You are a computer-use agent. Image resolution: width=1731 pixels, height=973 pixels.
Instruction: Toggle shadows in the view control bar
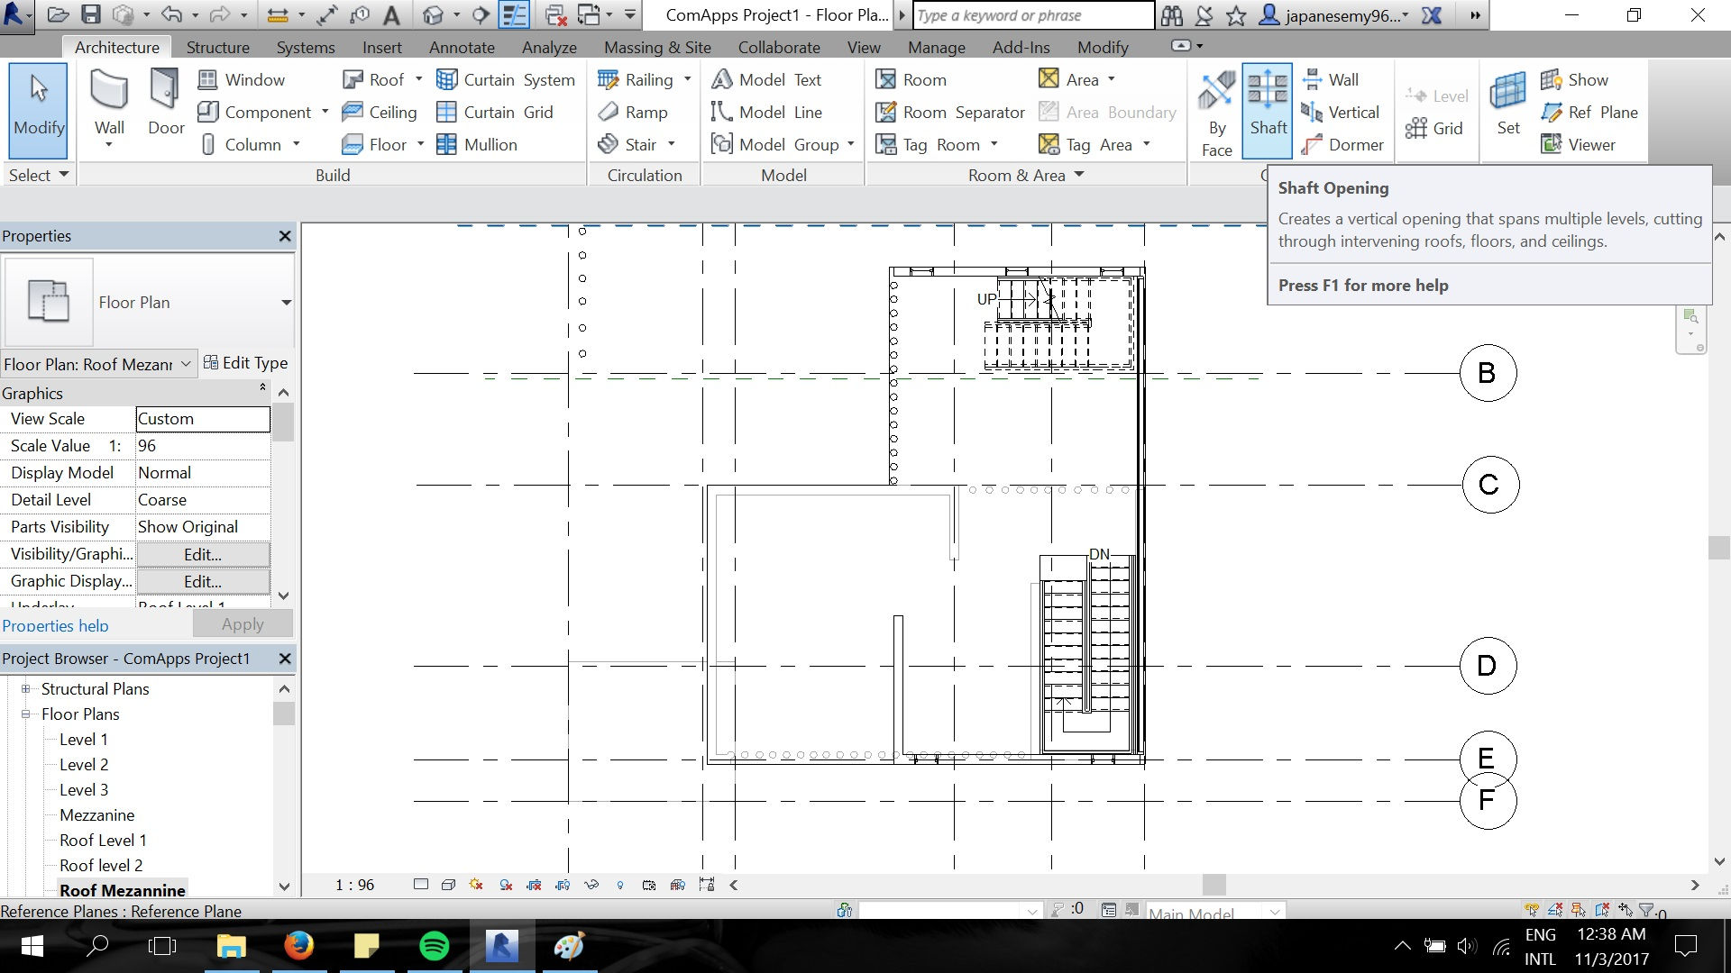(506, 886)
